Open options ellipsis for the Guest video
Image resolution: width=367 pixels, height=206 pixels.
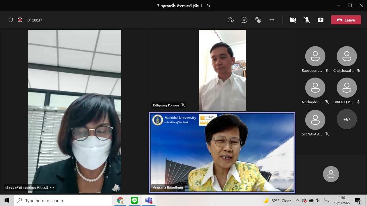pos(52,188)
